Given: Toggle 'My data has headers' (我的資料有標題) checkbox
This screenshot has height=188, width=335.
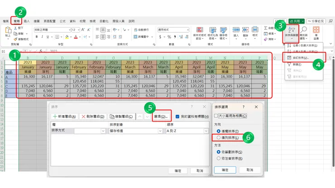Looking at the screenshot, I should click(x=177, y=117).
